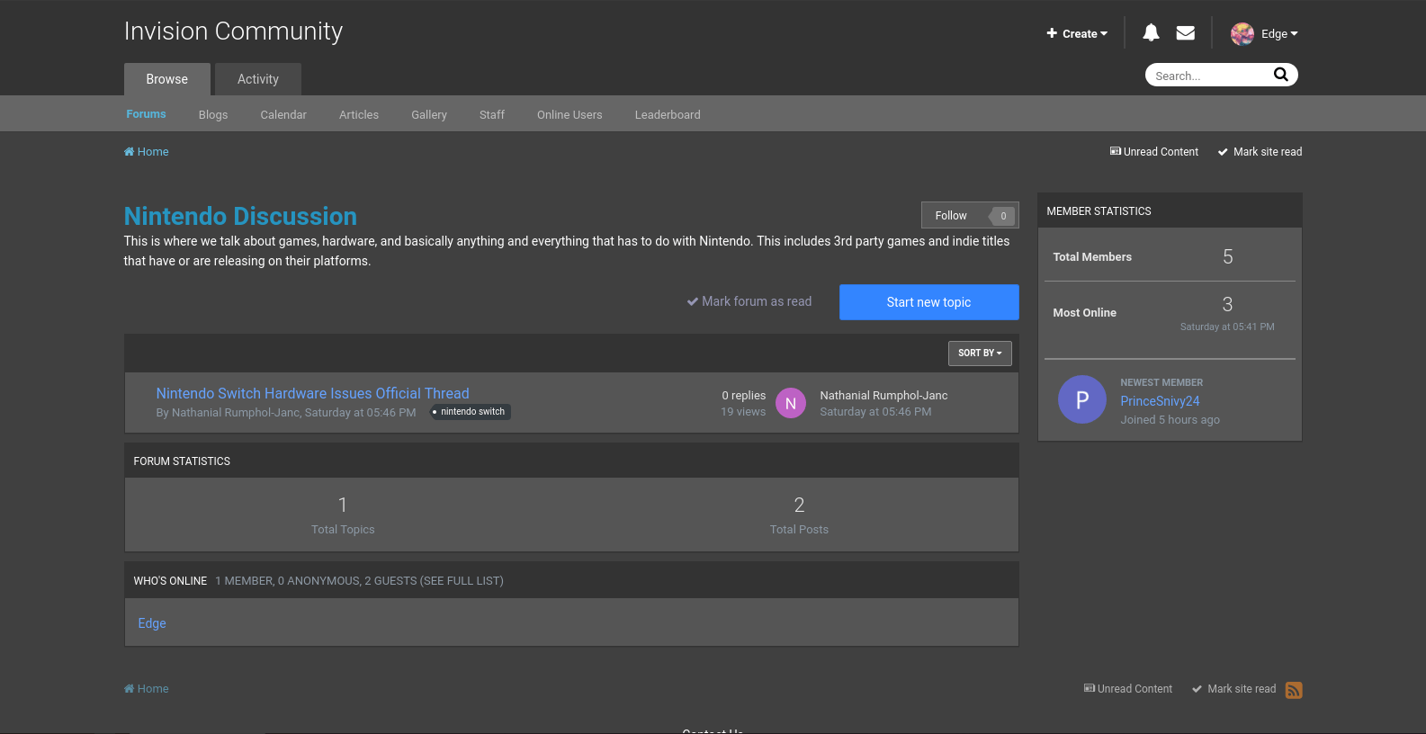The height and width of the screenshot is (734, 1426).
Task: Open Unread Content link in footer
Action: coord(1128,689)
